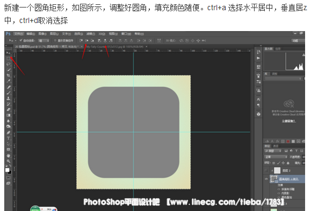311x211 pixels.
Task: Select the Brush tool
Action: [x=9, y=93]
